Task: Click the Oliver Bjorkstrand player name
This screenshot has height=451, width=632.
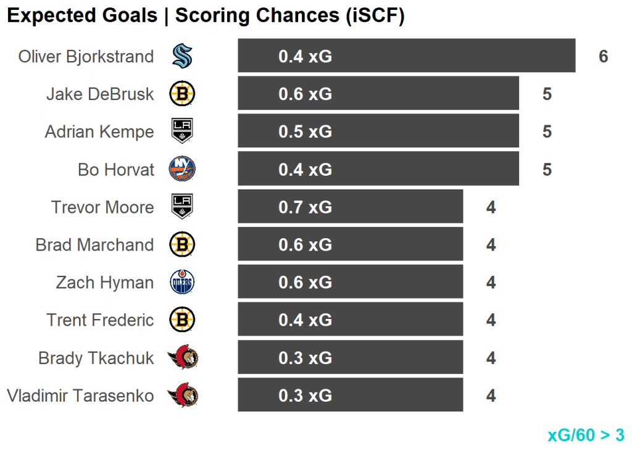Action: pos(86,57)
